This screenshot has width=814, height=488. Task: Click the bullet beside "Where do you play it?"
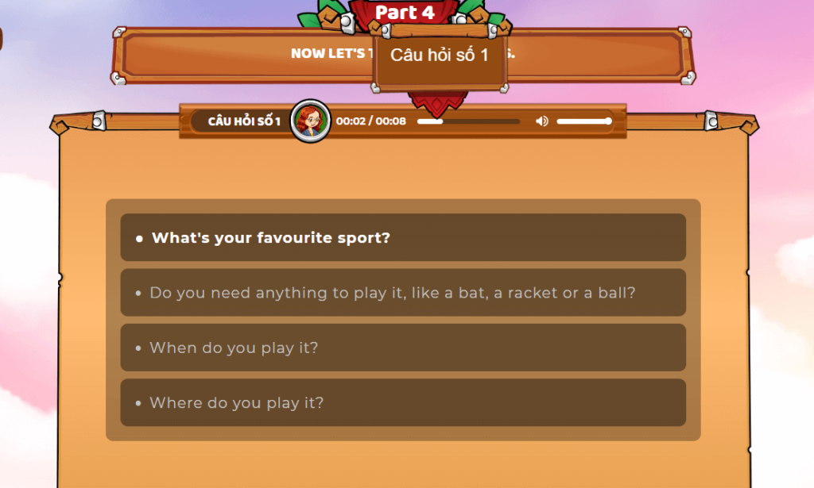tap(138, 403)
